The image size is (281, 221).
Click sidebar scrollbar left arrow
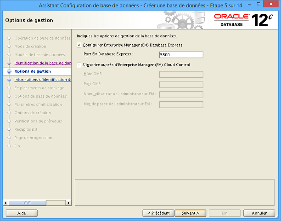[6, 203]
